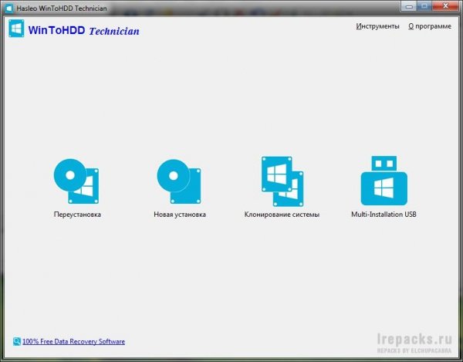Viewport: 463px width, 362px height.
Task: Launch Клонирование системы double-drive icon
Action: pos(282,181)
